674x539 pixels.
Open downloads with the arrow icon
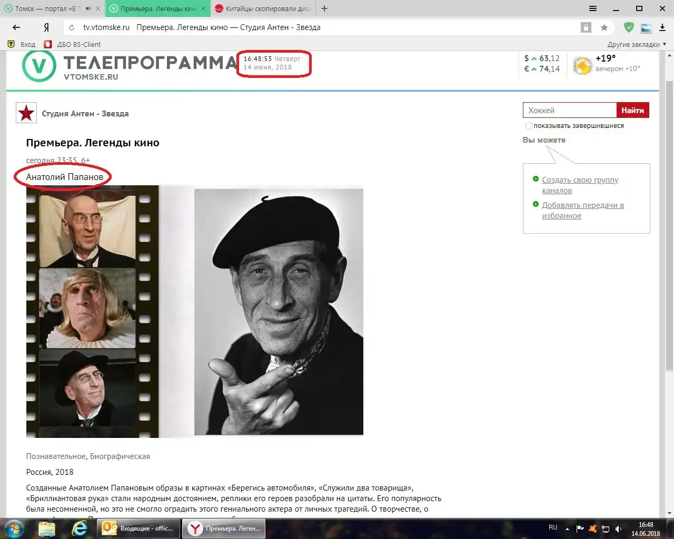(662, 27)
